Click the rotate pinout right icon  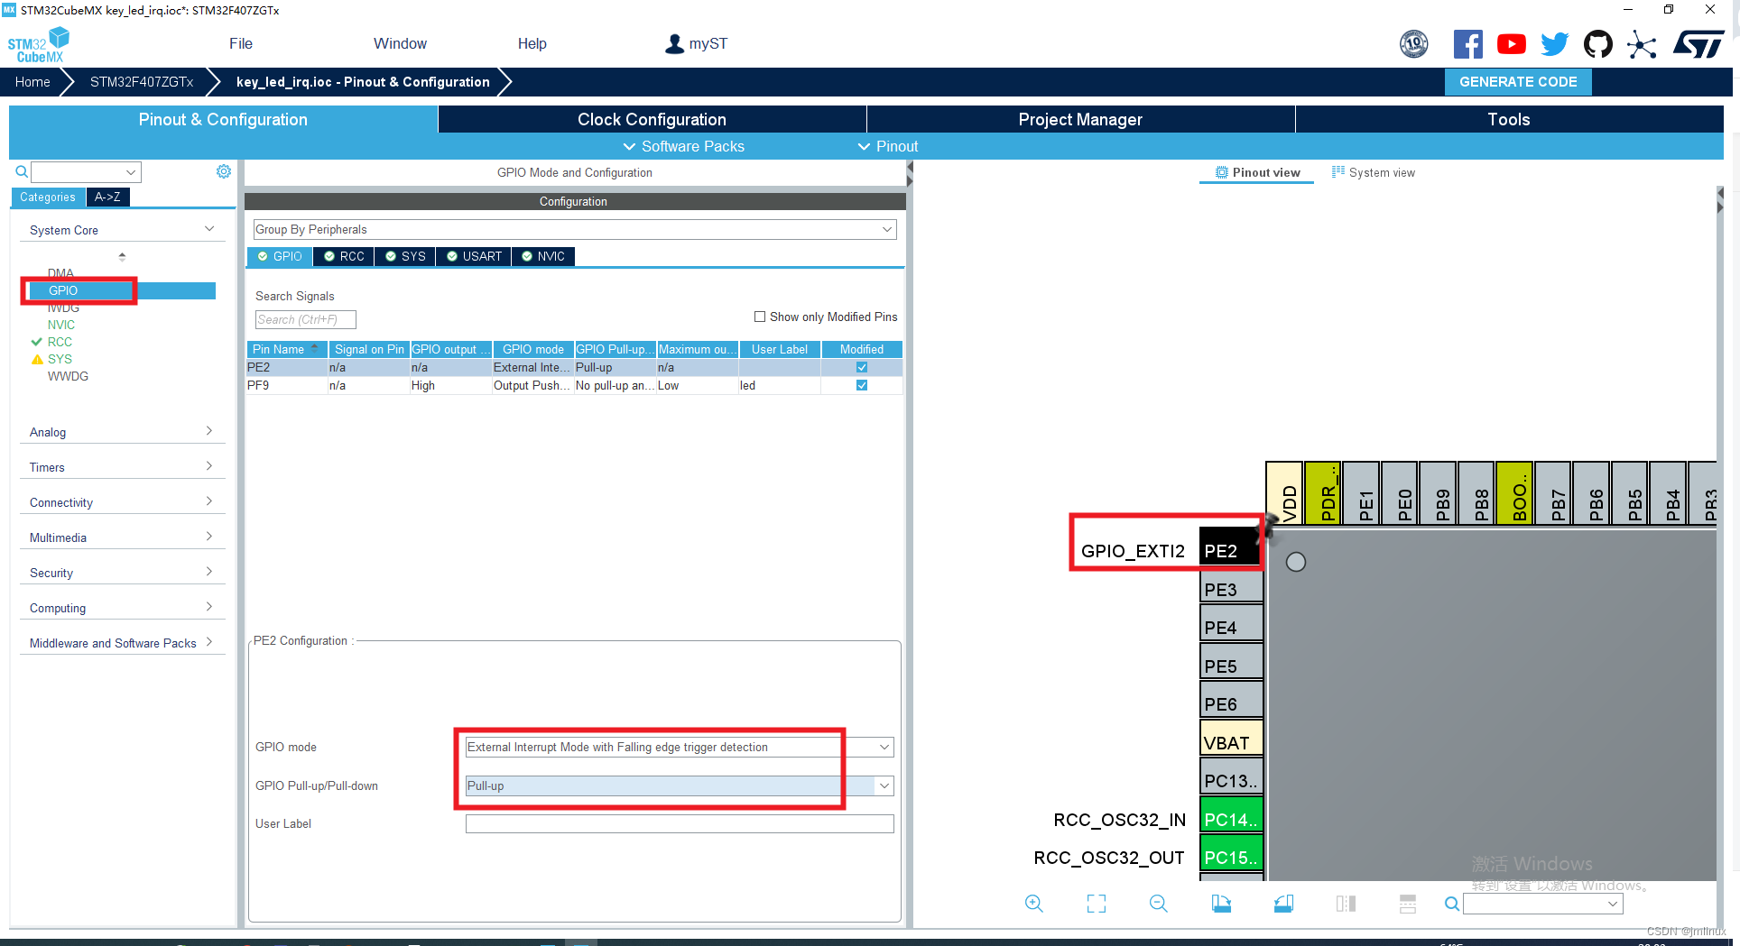pyautogui.click(x=1283, y=904)
